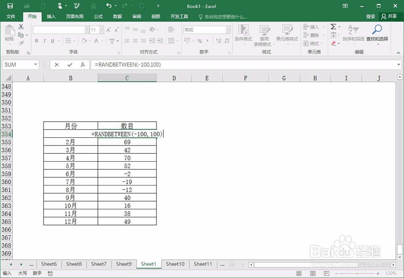Screen dimensions: 404x278
Task: Decrease the font size
Action: (x=117, y=30)
